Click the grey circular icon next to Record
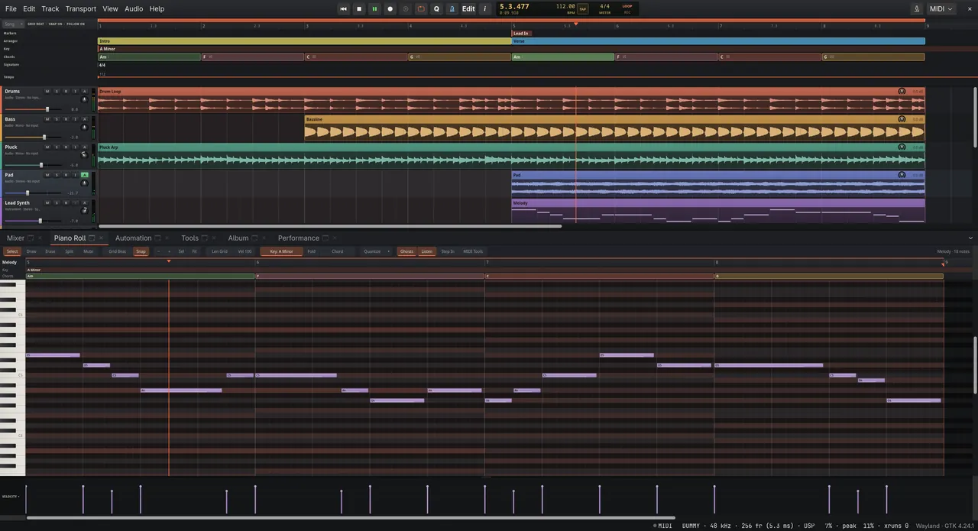The width and height of the screenshot is (978, 531). pyautogui.click(x=406, y=9)
